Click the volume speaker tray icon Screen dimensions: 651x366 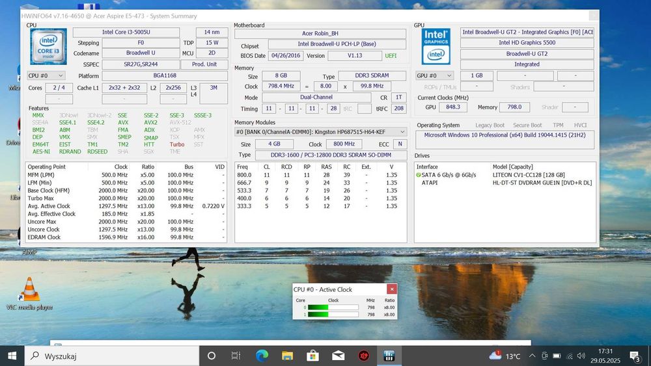tap(581, 356)
